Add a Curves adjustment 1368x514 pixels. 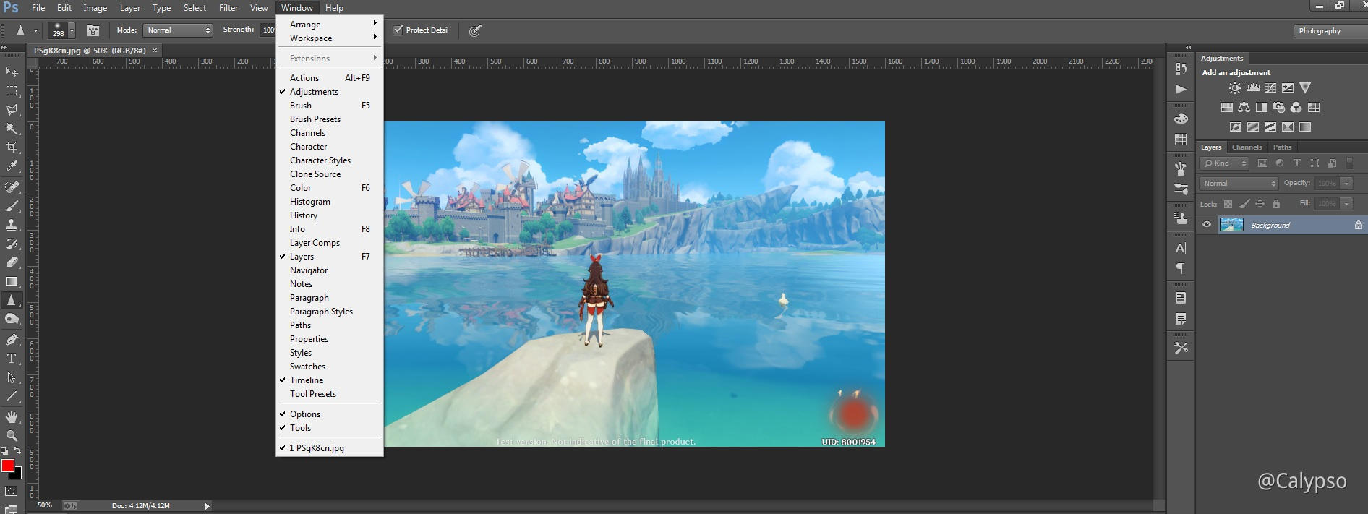tap(1270, 88)
